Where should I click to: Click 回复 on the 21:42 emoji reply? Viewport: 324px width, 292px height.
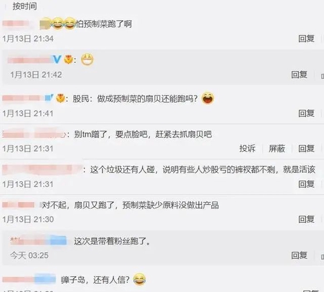click(x=299, y=75)
